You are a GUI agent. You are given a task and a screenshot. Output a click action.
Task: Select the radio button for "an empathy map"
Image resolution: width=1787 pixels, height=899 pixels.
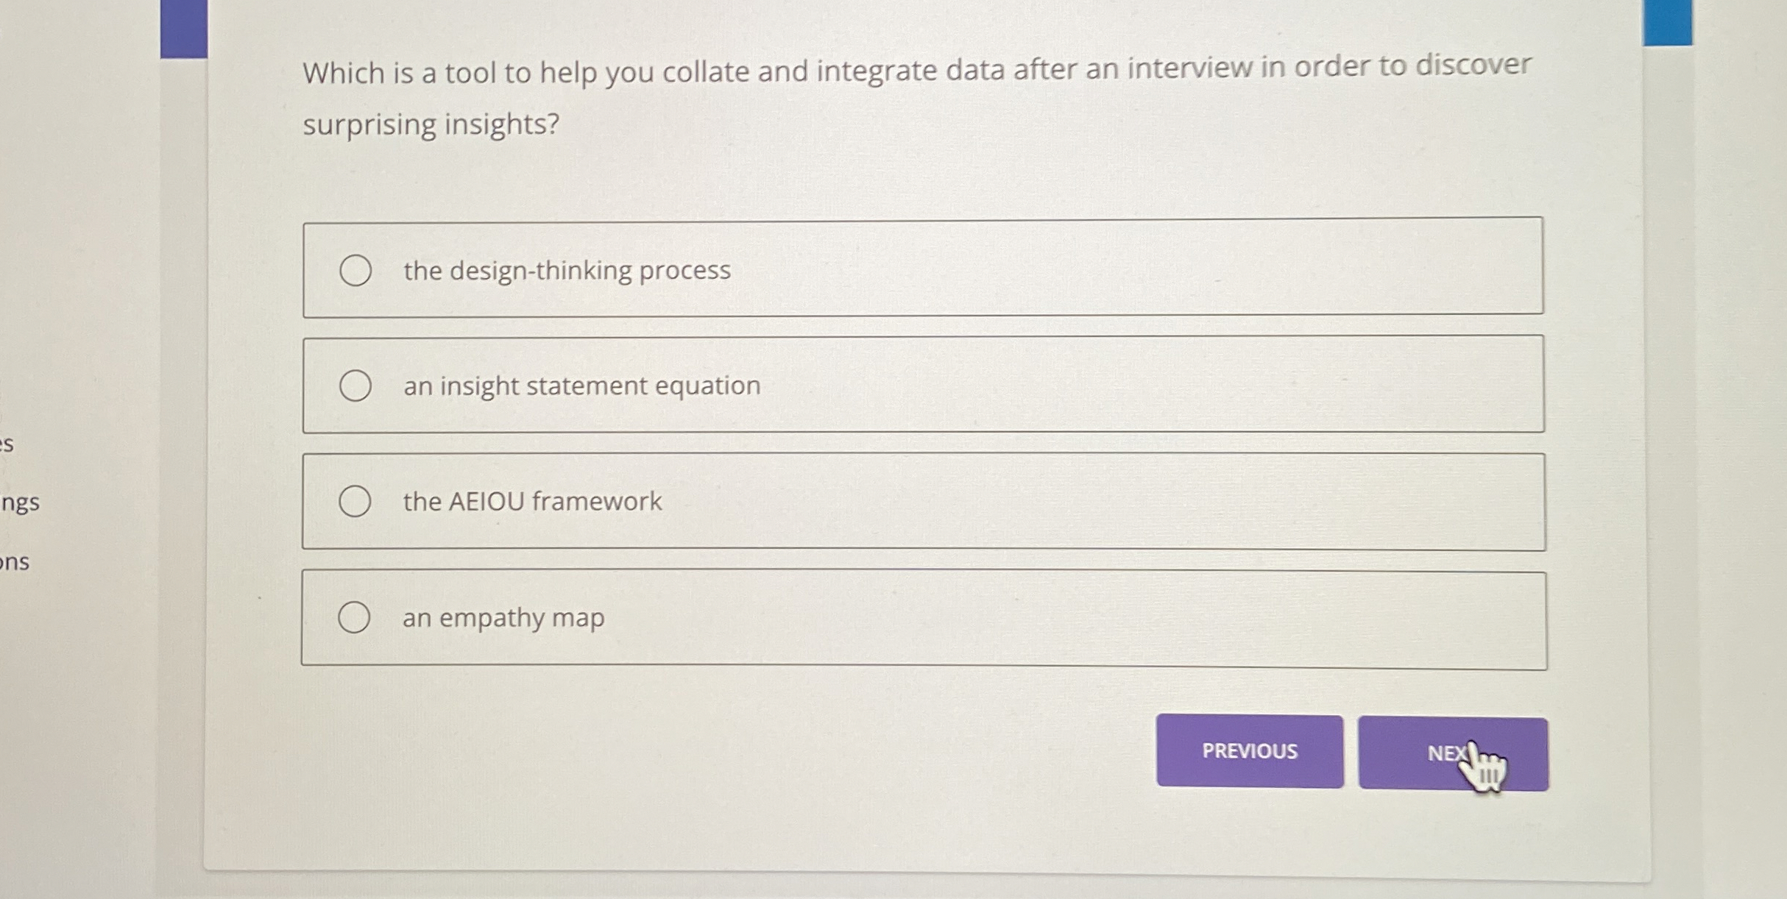355,616
